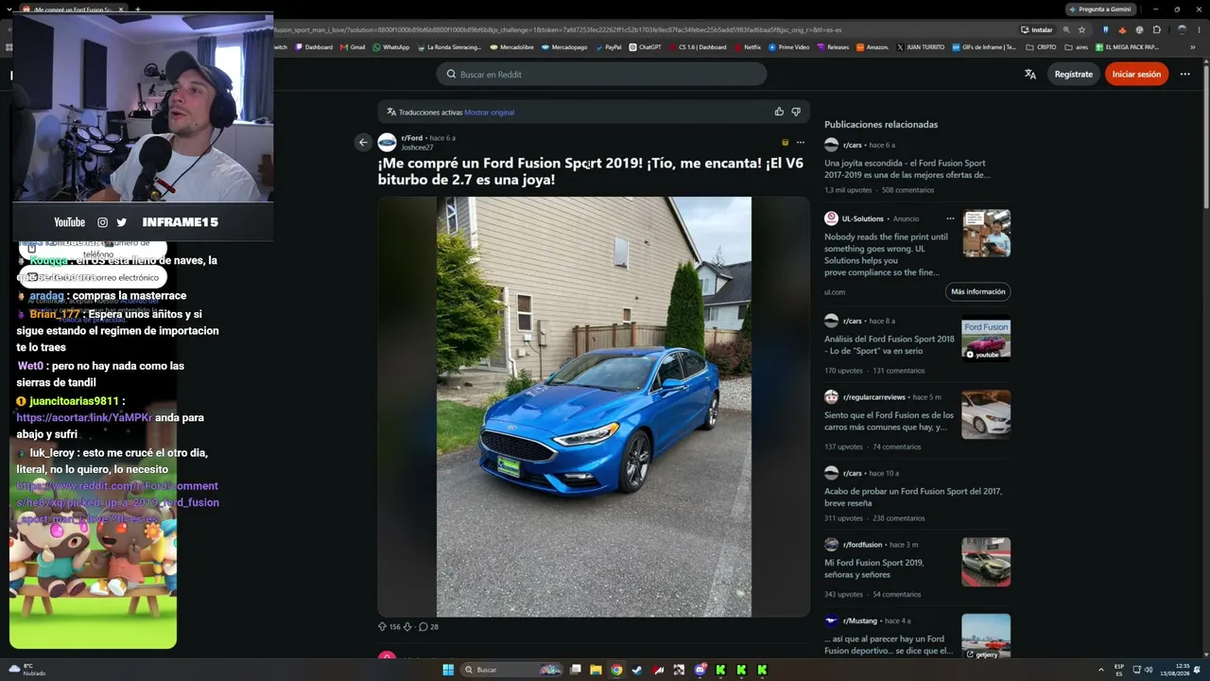Click the YouTube logo on stream overlay
The image size is (1210, 681).
click(69, 222)
